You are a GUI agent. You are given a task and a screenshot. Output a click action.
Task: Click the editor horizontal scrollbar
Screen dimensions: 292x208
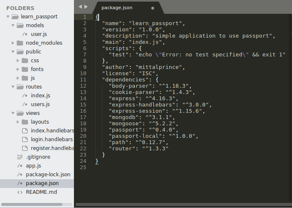point(184,205)
